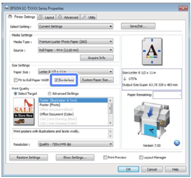Click the target list scroll down arrow

click(110, 123)
